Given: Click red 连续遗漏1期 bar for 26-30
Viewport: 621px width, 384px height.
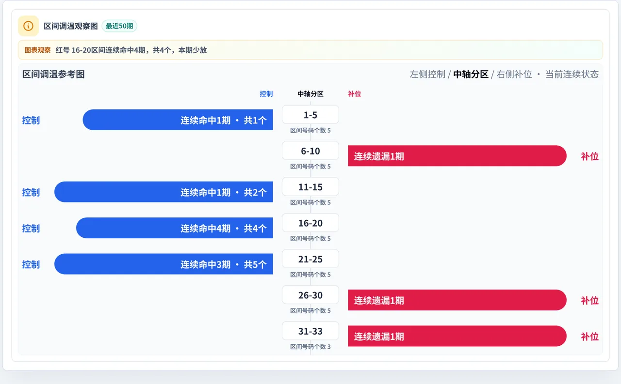Looking at the screenshot, I should click(457, 300).
